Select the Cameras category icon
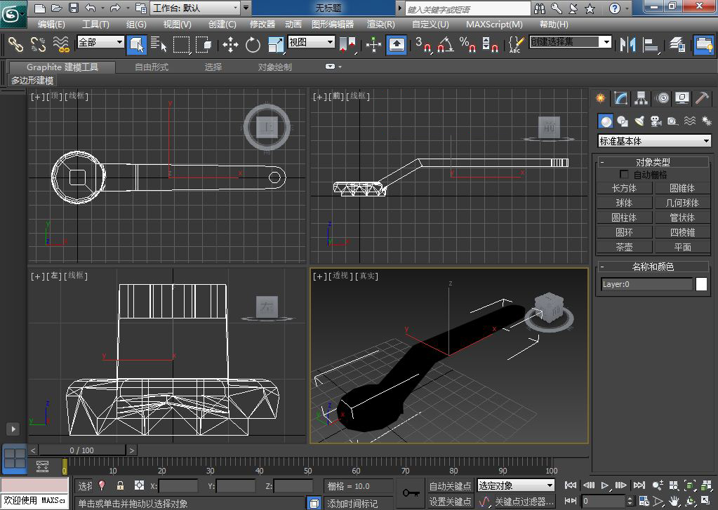This screenshot has width=718, height=510. point(656,121)
